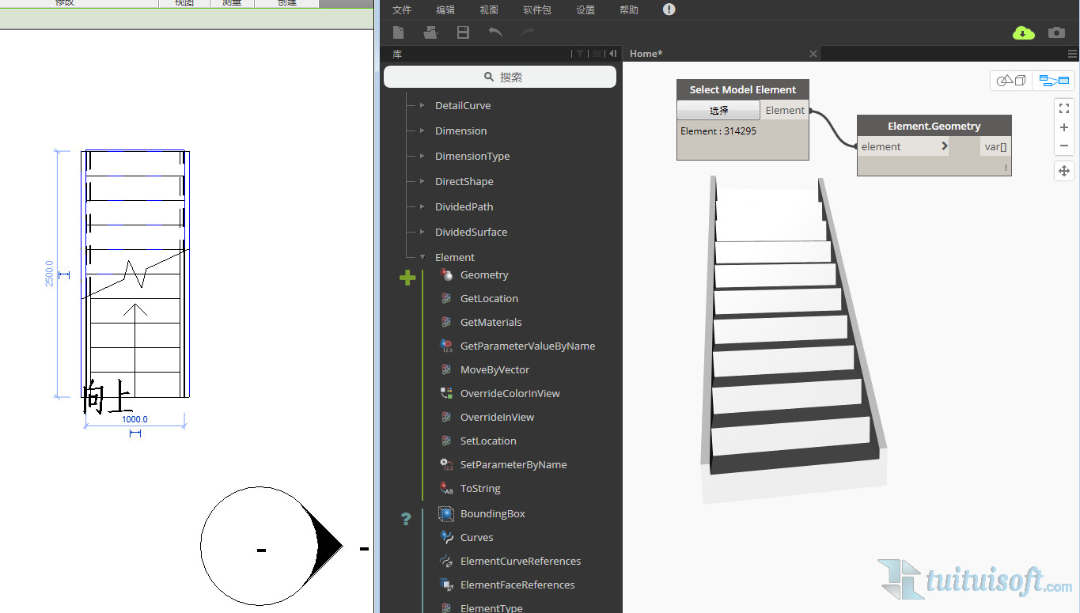Switch to graph view navigation mode
Screen dimensions: 1080x613
pyautogui.click(x=1054, y=81)
